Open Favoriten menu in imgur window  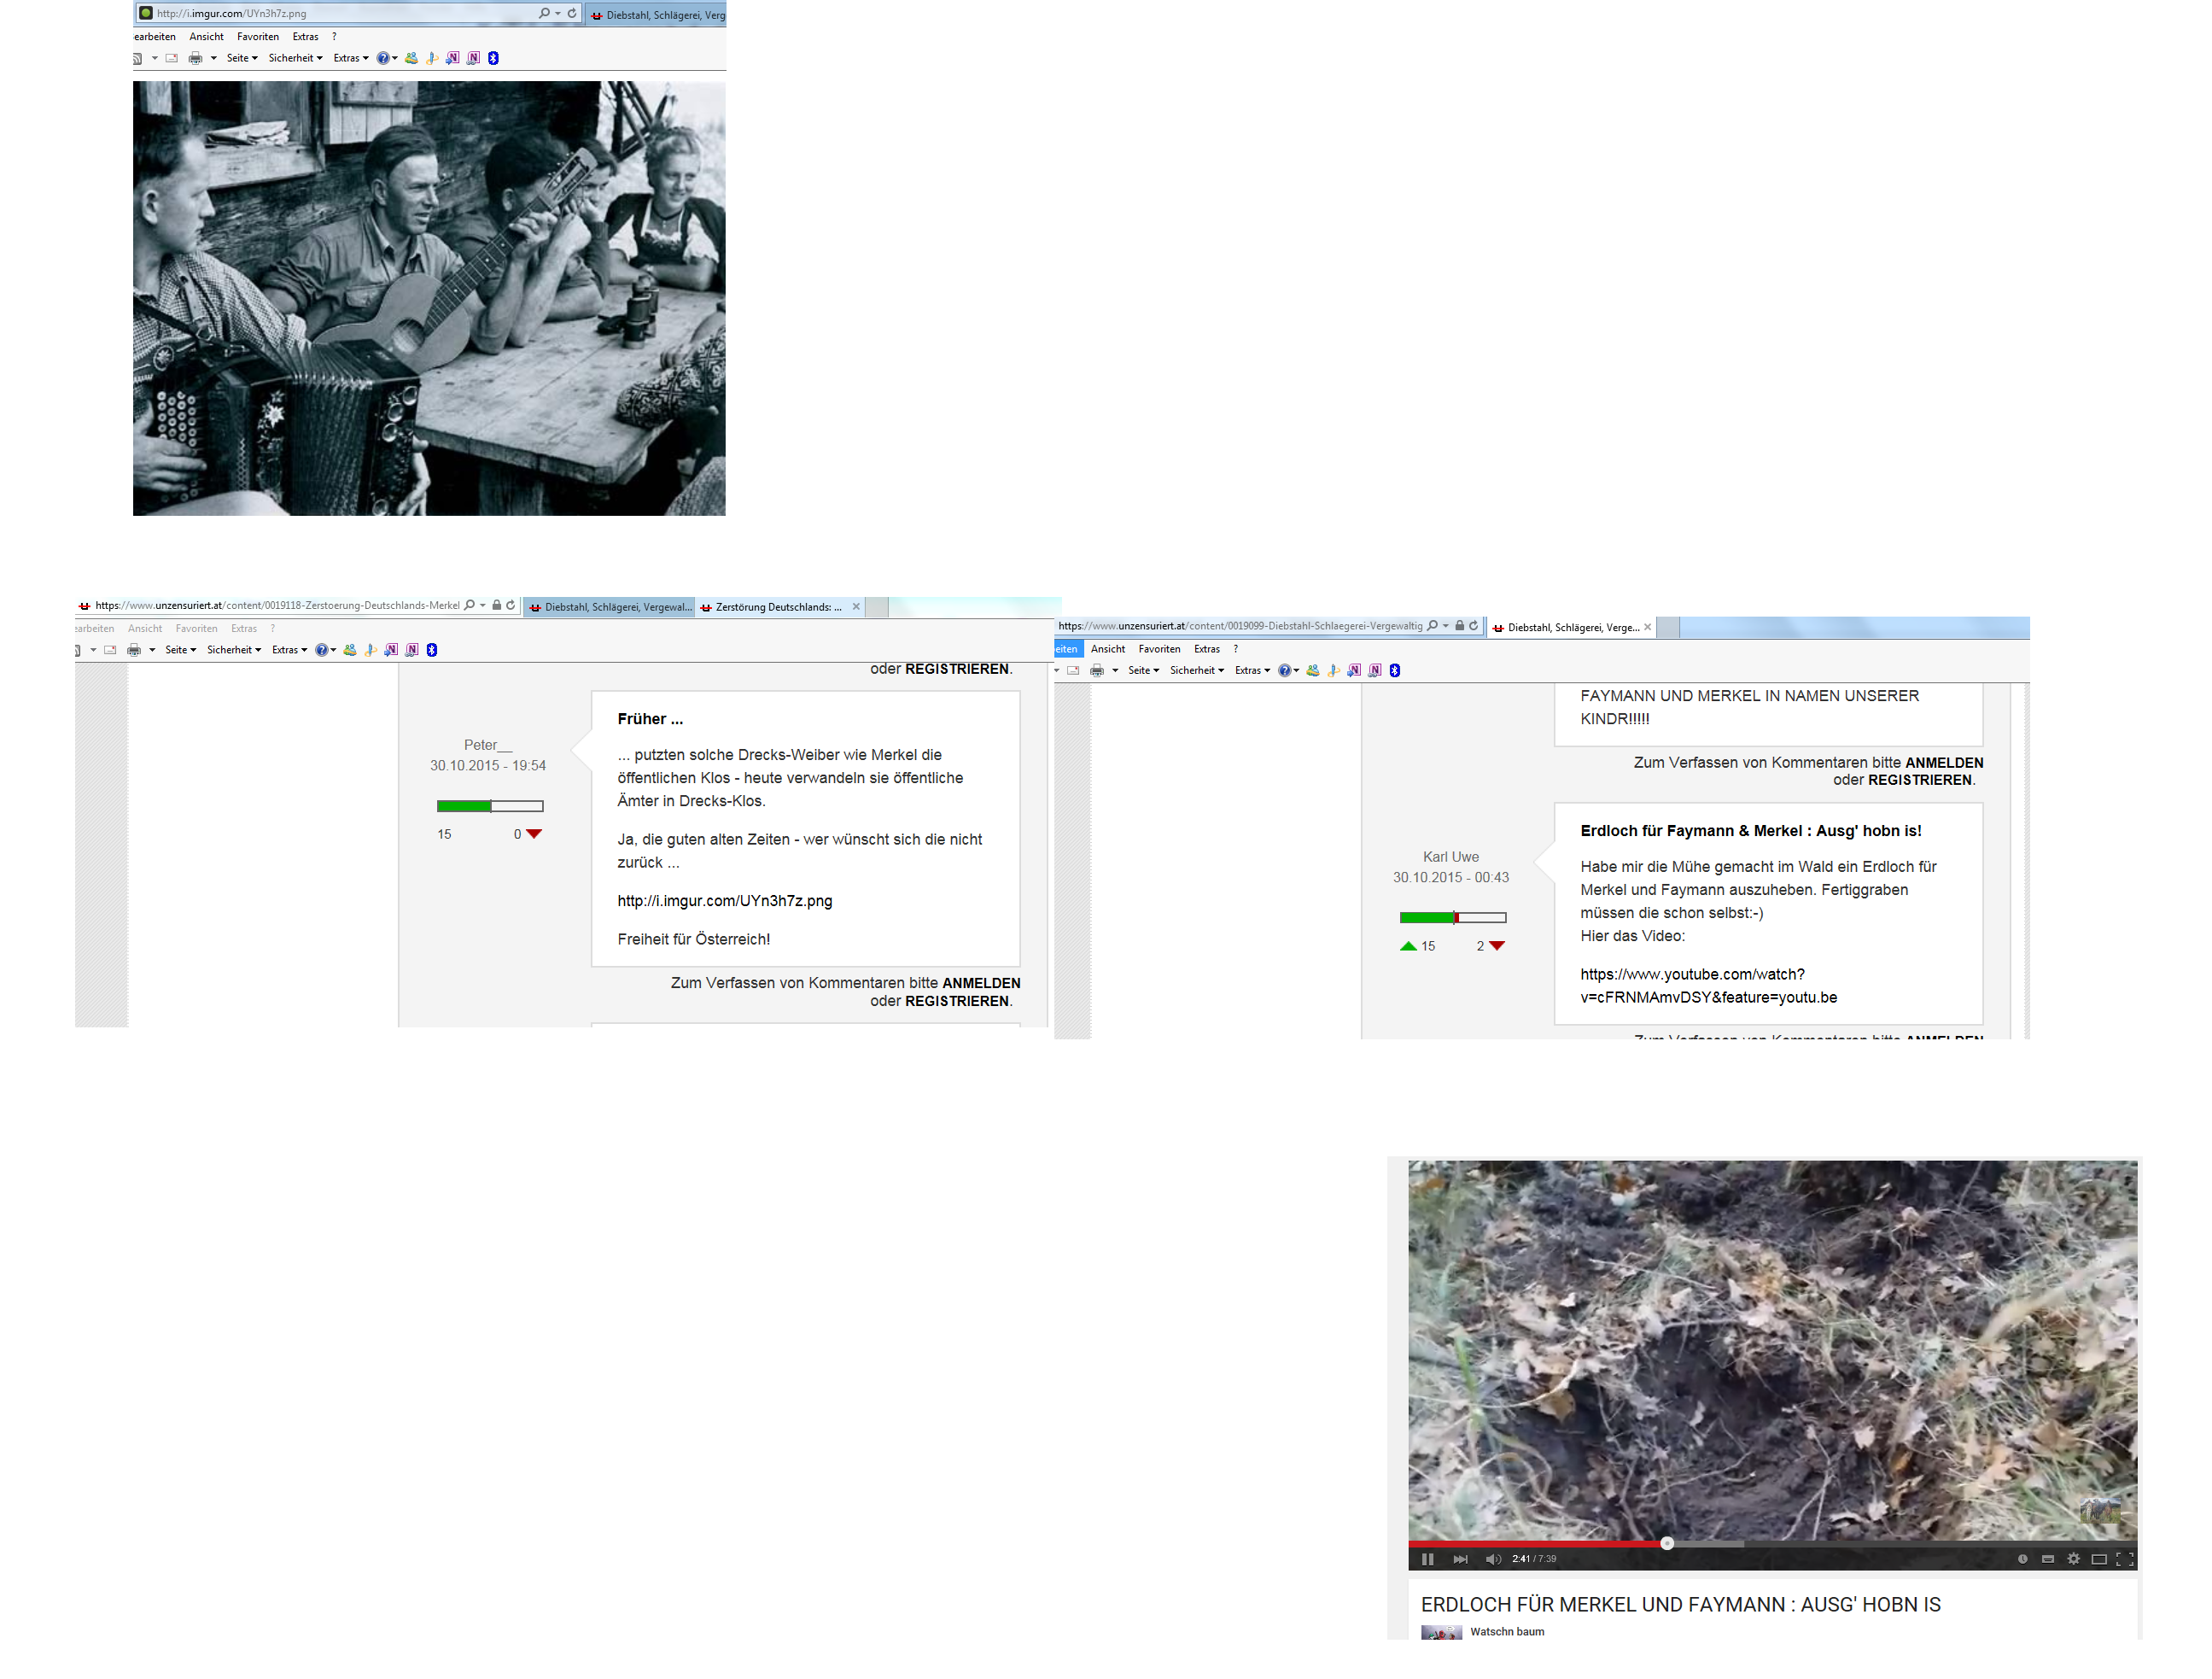point(258,37)
